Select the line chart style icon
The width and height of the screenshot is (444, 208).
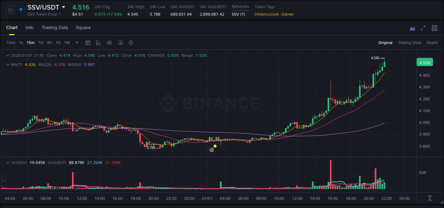tap(98, 42)
